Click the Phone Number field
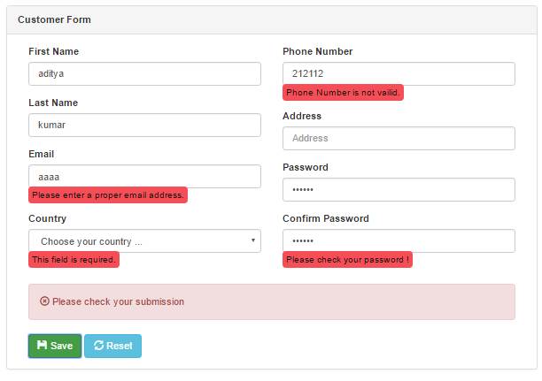The width and height of the screenshot is (542, 381). [399, 73]
